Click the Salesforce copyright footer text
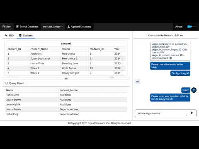 (x=99, y=123)
